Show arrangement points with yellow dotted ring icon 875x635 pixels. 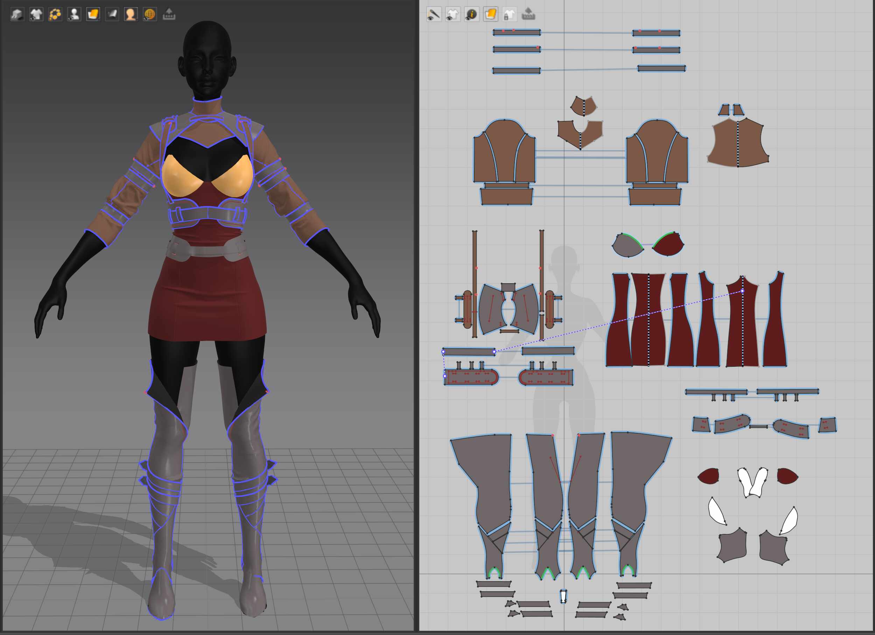click(55, 14)
